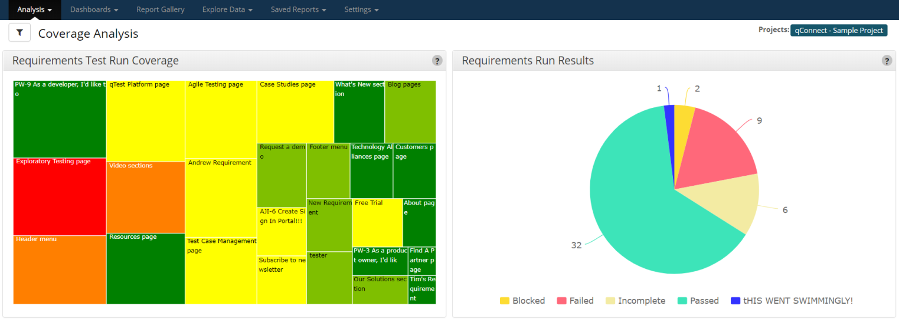Toggle the Failed legend item
The image size is (899, 319).
click(575, 301)
